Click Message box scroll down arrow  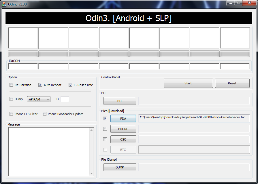[x=91, y=173]
